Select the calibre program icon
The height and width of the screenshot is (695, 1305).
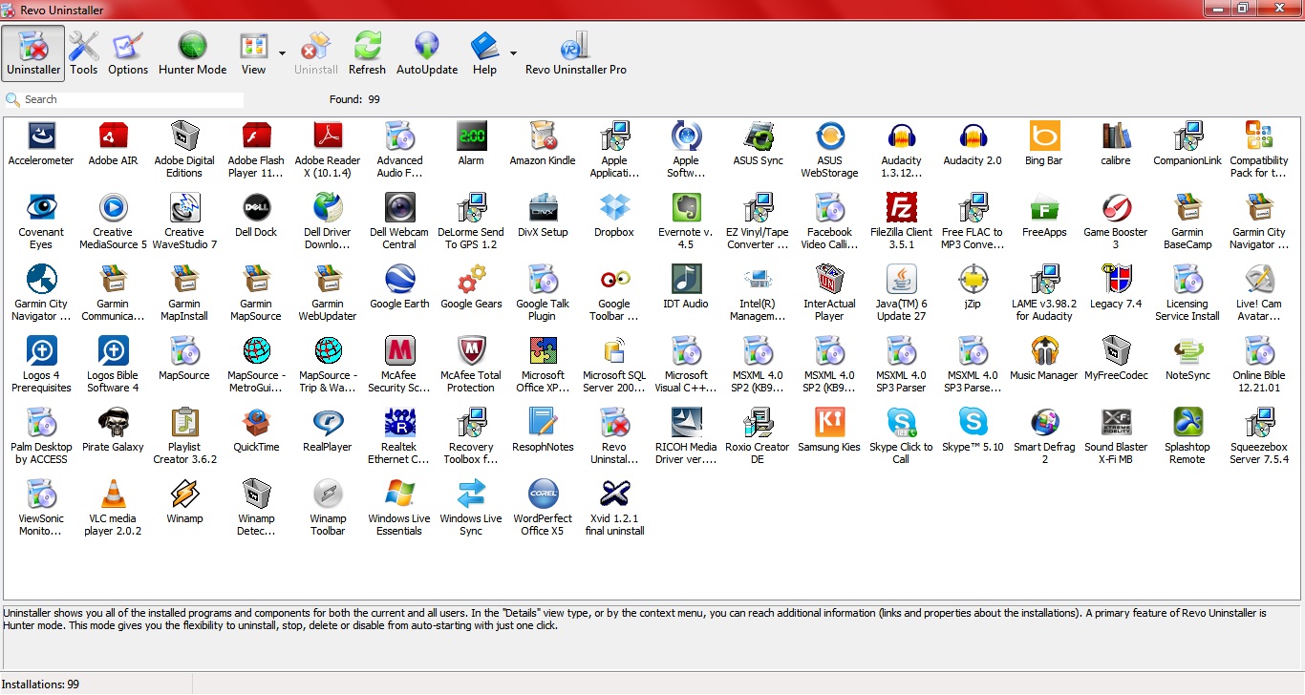pos(1116,137)
